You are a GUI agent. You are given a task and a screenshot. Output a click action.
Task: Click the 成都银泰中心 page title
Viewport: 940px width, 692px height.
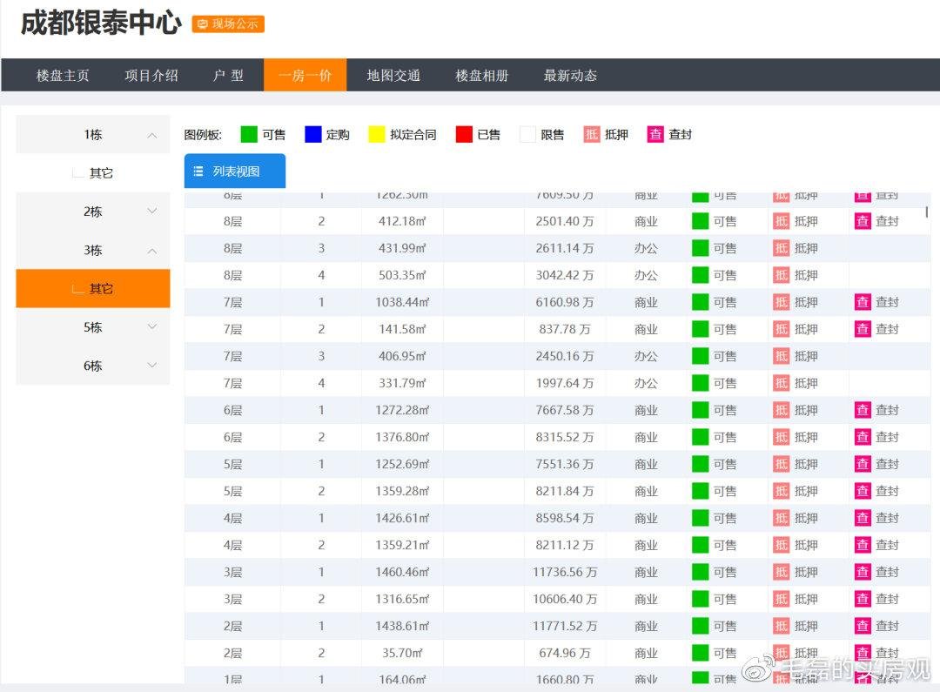point(101,23)
